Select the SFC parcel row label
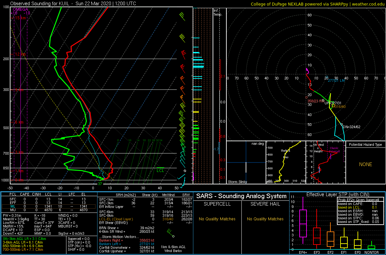 [x=12, y=199]
